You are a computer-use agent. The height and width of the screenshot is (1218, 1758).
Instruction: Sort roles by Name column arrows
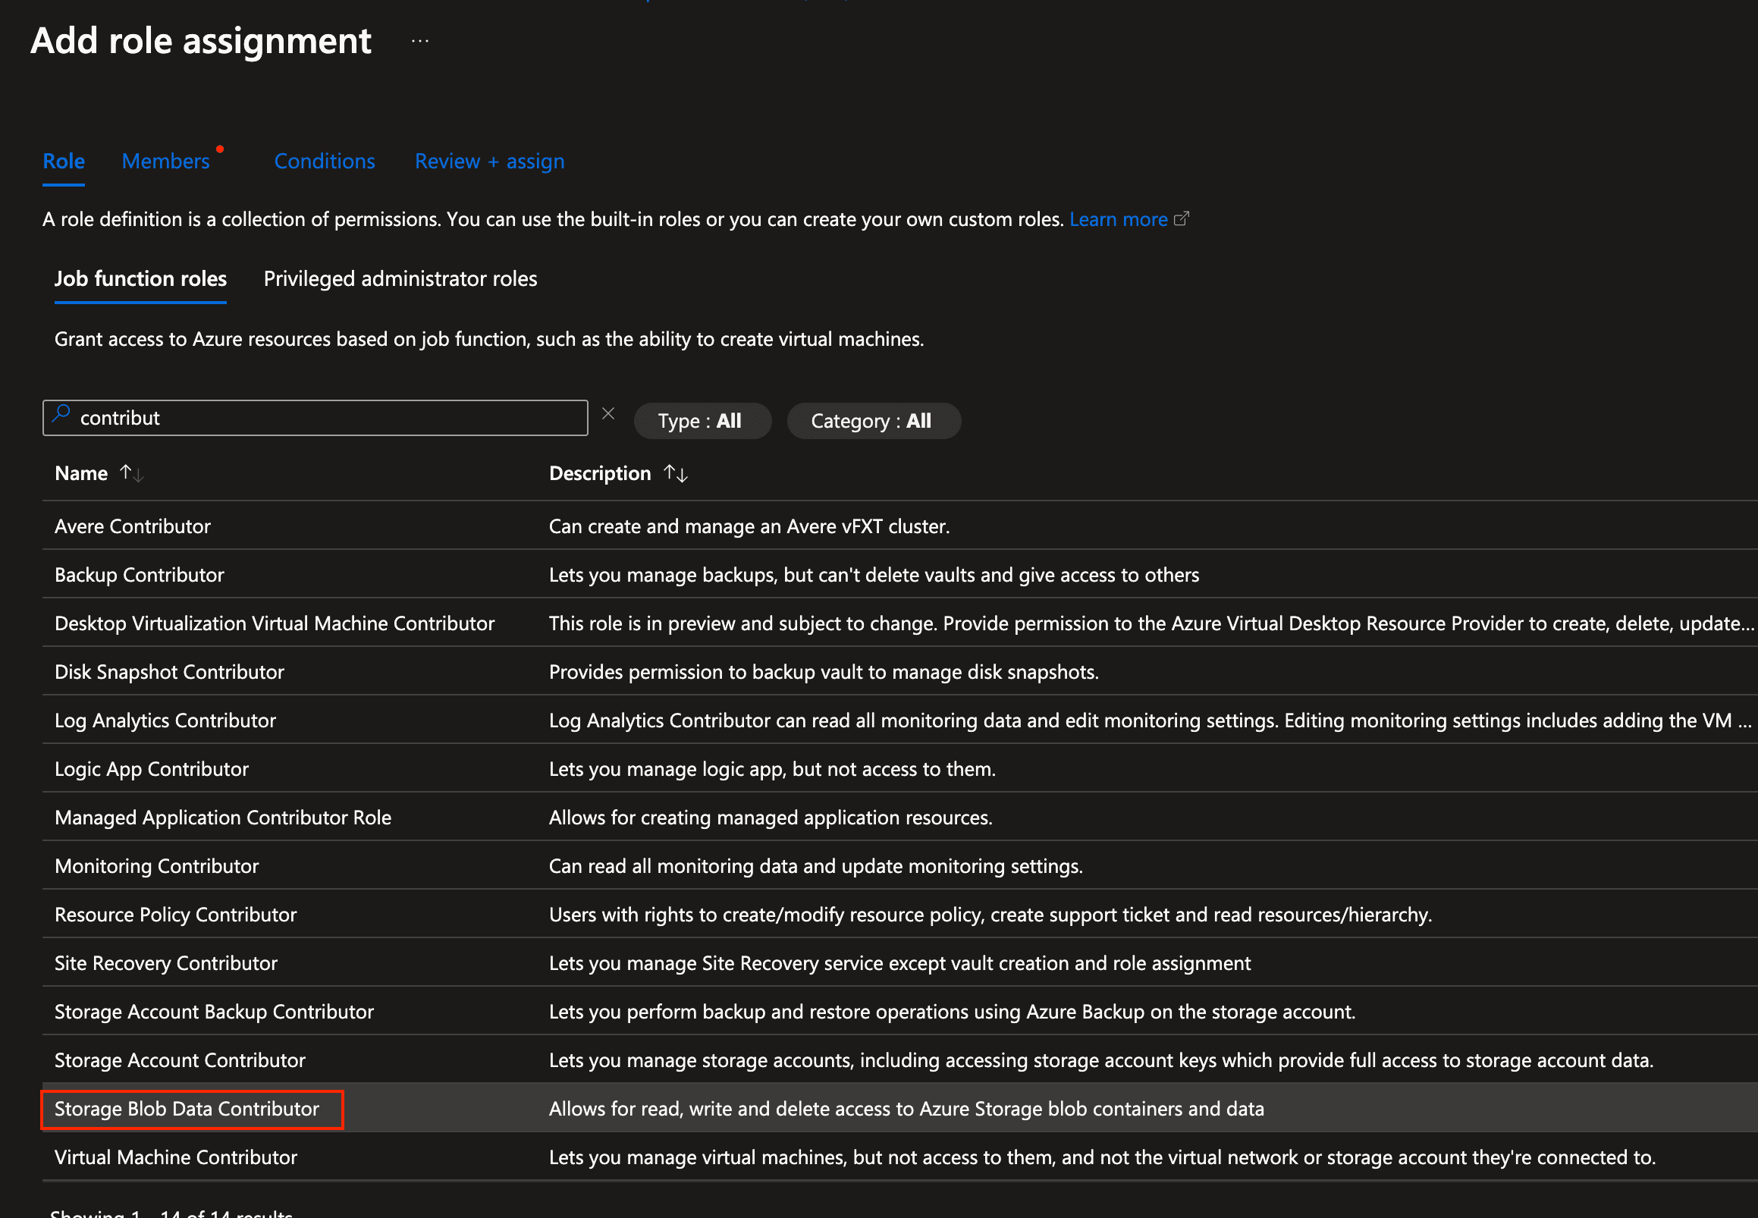click(132, 473)
